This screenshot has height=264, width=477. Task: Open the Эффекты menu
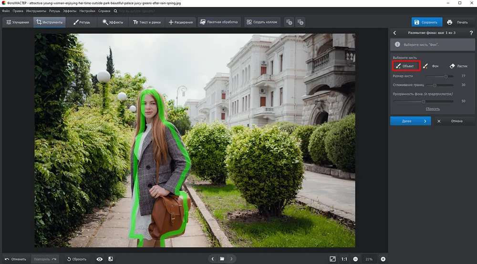coord(70,11)
